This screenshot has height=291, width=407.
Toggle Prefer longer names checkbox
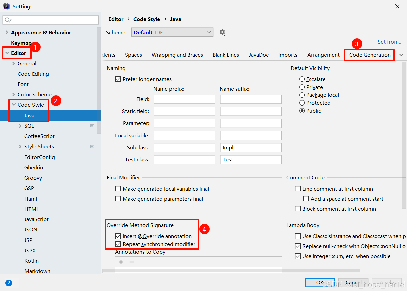pyautogui.click(x=118, y=79)
